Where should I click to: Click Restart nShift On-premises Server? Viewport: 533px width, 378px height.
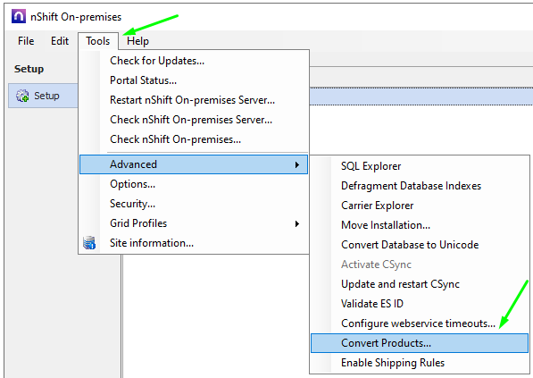[194, 100]
